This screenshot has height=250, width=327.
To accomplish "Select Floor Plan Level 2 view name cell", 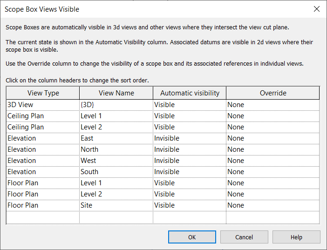I will point(116,194).
